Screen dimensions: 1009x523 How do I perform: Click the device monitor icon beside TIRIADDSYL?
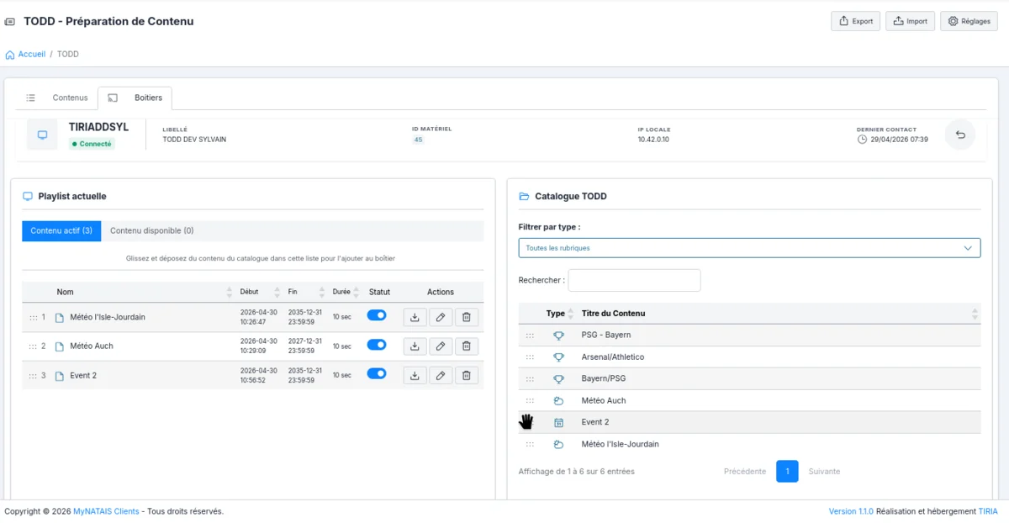coord(42,135)
